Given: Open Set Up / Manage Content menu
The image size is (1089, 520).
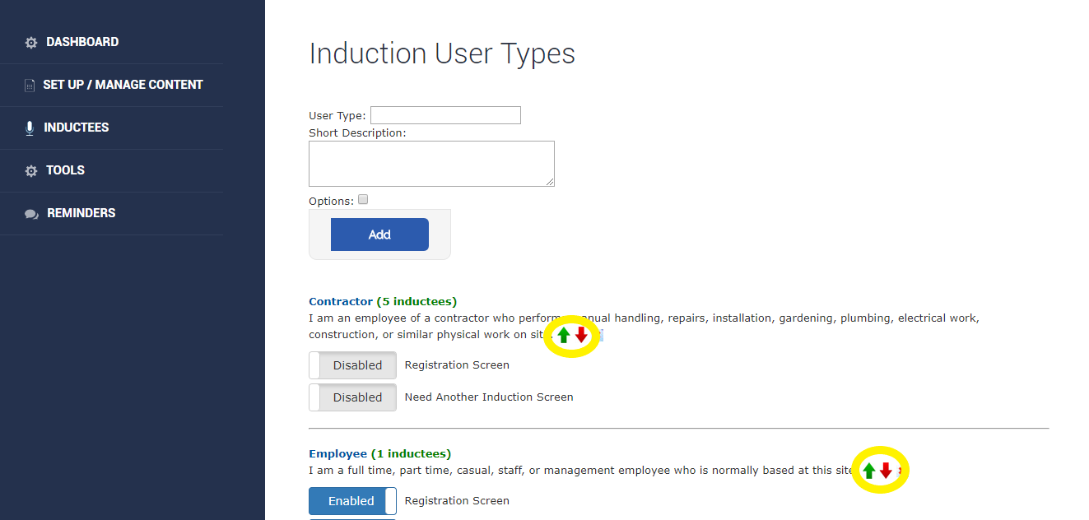Looking at the screenshot, I should (123, 85).
